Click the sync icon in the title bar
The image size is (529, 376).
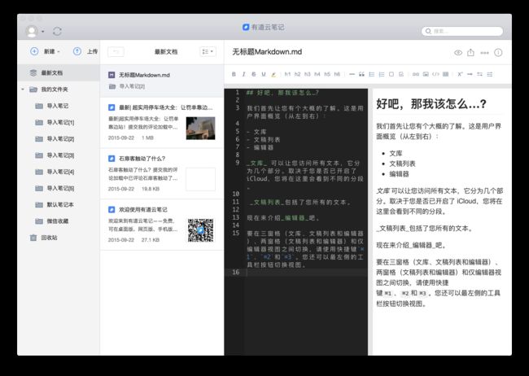(x=57, y=32)
